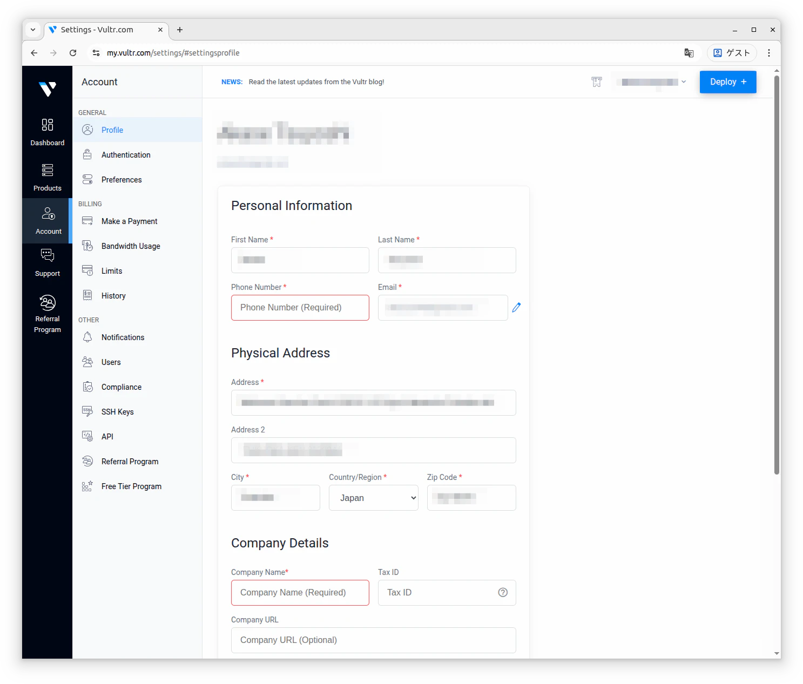This screenshot has height=684, width=803.
Task: Open the Referral Program item in Other section
Action: [x=137, y=461]
